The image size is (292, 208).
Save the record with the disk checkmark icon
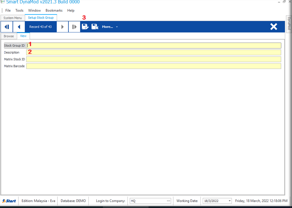pos(85,27)
